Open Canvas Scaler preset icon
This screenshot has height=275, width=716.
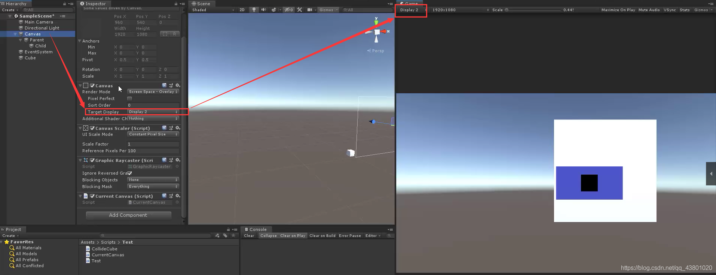point(171,128)
